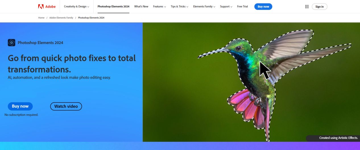Open the Support dropdown menu
This screenshot has height=150, width=360.
pos(226,7)
